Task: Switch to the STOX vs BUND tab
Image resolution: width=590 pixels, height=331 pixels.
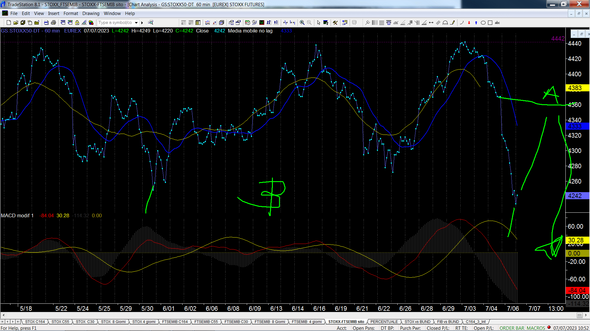Action: pyautogui.click(x=417, y=321)
